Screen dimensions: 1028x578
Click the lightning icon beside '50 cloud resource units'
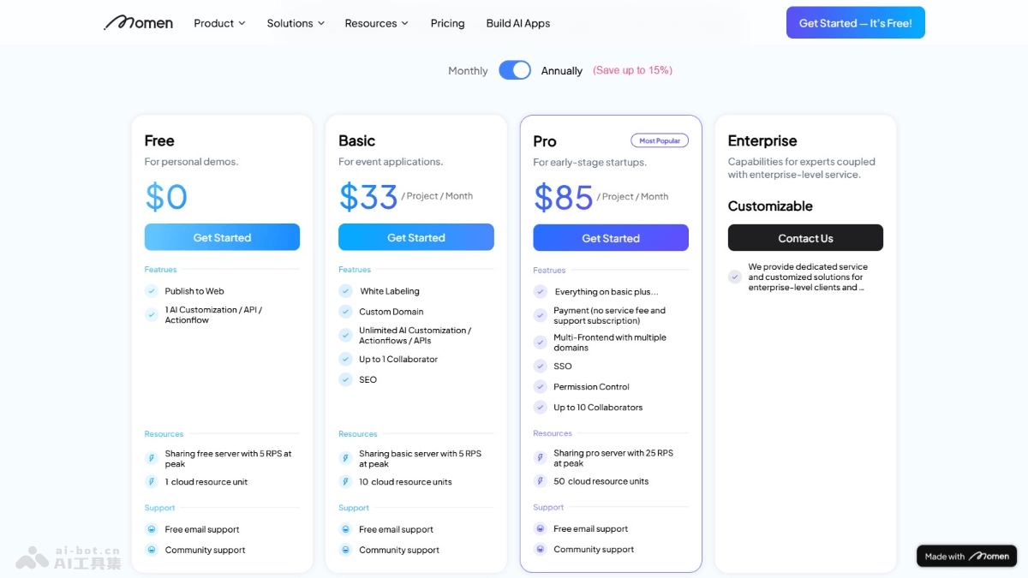pyautogui.click(x=540, y=481)
